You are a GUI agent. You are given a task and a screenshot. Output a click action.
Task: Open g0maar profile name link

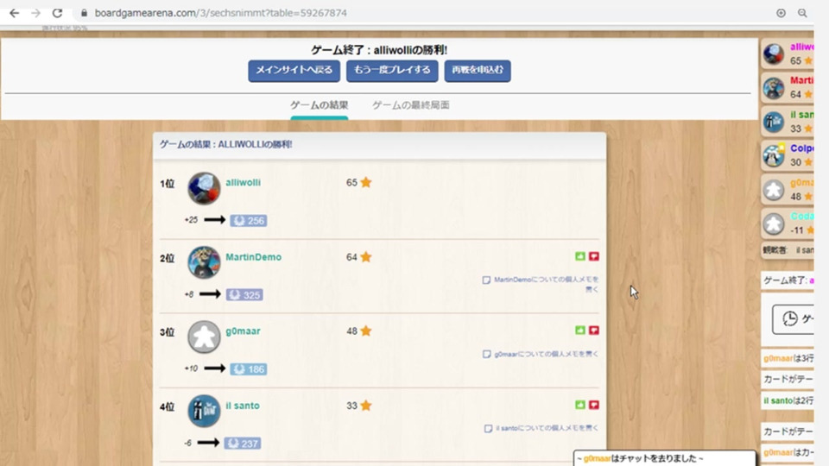pyautogui.click(x=243, y=331)
